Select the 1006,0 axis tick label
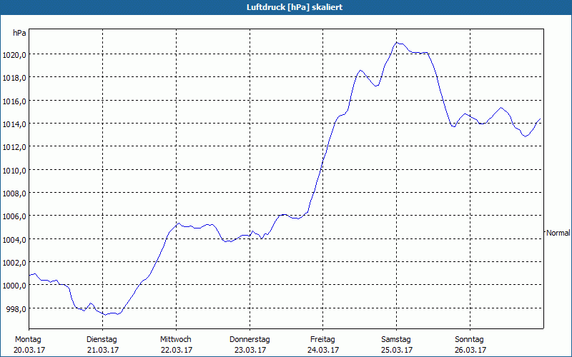 pos(15,216)
